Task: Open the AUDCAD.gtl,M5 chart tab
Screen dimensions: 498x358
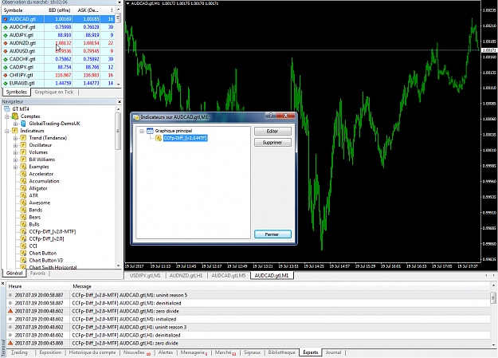Action: pos(229,276)
